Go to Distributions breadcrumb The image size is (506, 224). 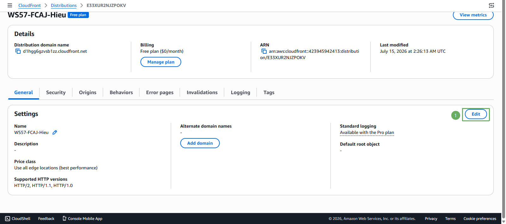point(64,5)
